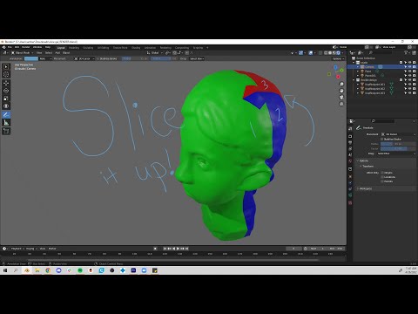Expand the Camera item in the Outliner
This screenshot has height=314, width=418.
pyautogui.click(x=358, y=67)
